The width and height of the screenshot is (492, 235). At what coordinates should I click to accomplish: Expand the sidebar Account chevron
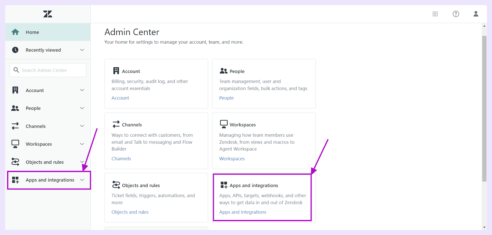click(x=82, y=90)
